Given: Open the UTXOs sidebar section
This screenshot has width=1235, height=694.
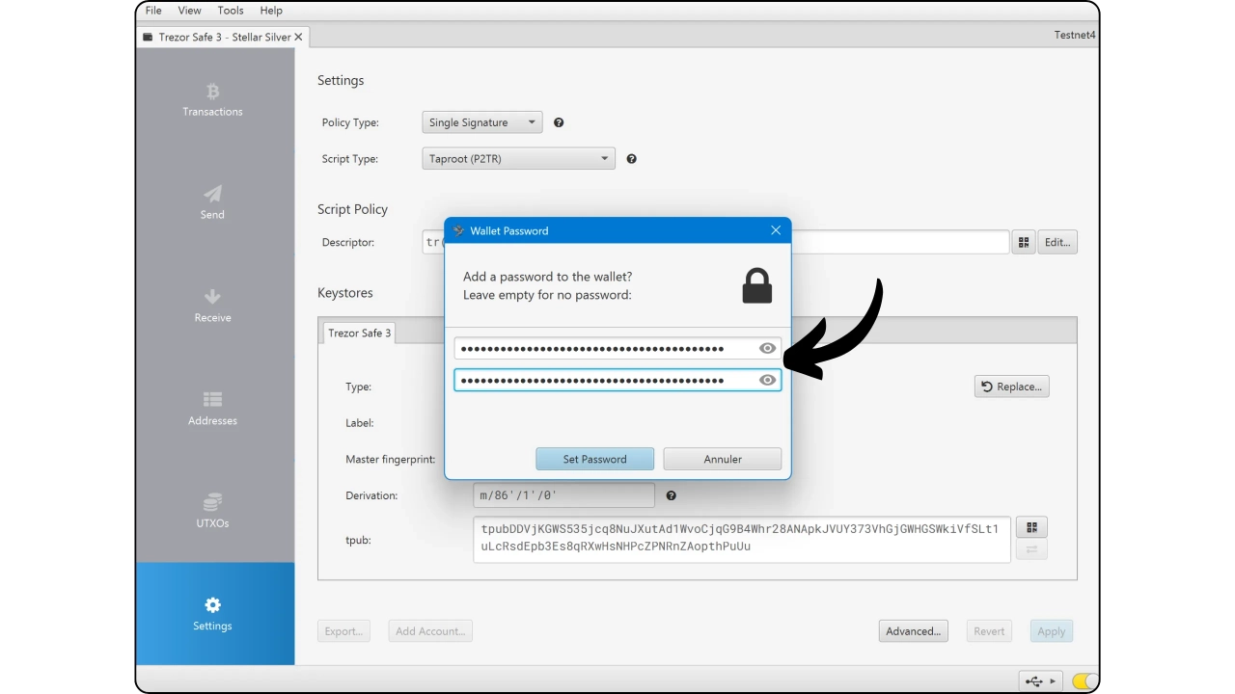Looking at the screenshot, I should 212,512.
